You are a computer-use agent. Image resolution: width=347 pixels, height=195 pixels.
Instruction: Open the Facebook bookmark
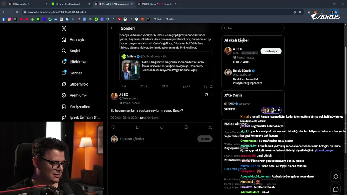point(4,19)
